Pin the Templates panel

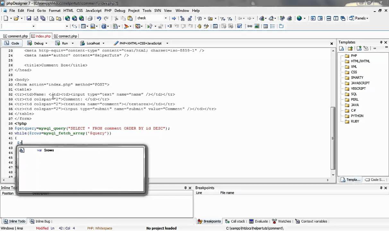click(381, 42)
